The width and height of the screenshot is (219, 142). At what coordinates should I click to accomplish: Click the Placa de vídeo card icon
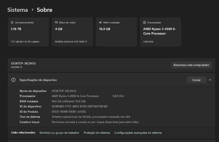click(56, 22)
